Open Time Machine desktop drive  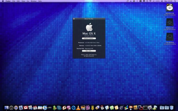(x=170, y=37)
